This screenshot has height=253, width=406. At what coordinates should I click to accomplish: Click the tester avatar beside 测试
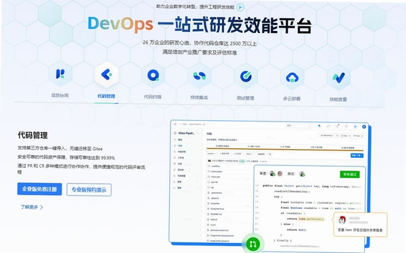click(302, 174)
